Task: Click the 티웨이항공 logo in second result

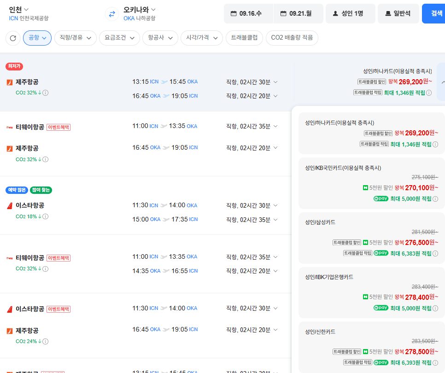Action: (x=10, y=128)
